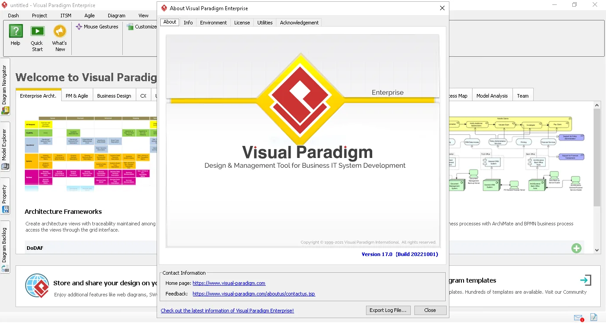Close the About dialog with X
This screenshot has height=323, width=606.
click(442, 8)
